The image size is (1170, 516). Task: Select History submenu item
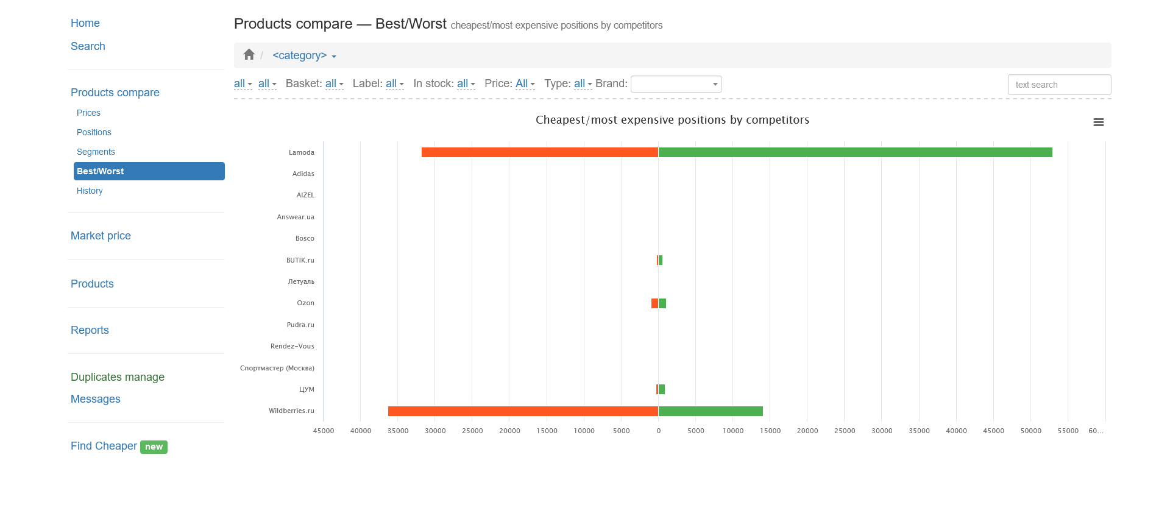click(x=90, y=191)
